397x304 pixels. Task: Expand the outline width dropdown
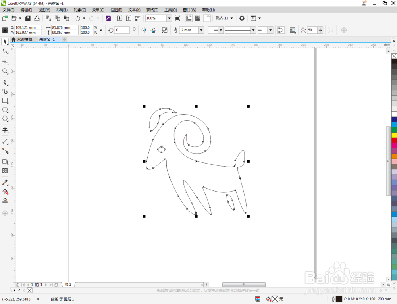pyautogui.click(x=201, y=30)
